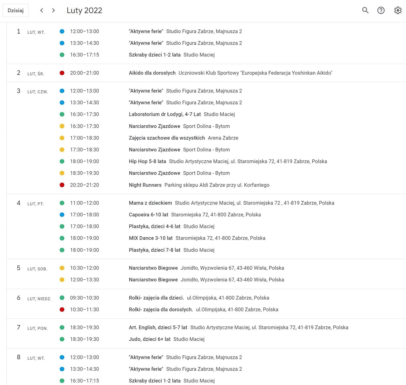Open Art. English, dzieci 5-7 lat event
The image size is (406, 385).
click(x=158, y=327)
